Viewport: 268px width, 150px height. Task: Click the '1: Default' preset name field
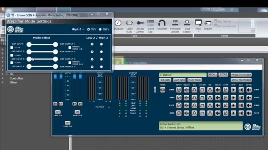pos(183,75)
